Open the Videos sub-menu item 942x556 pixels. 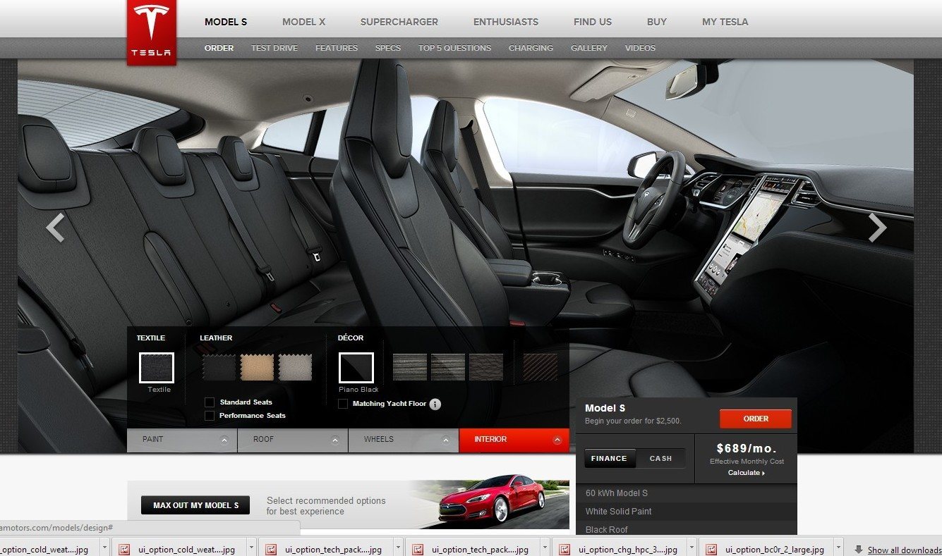click(x=640, y=48)
